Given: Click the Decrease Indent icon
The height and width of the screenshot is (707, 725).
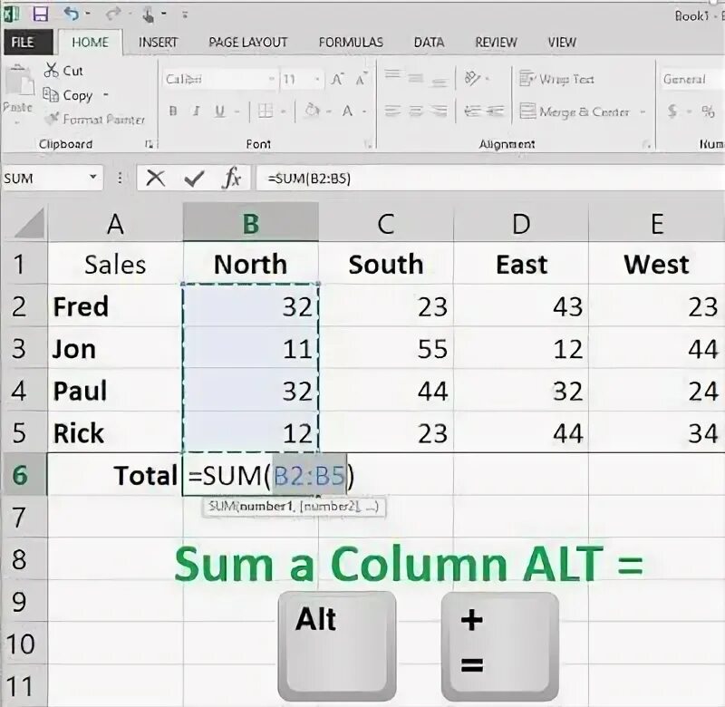Looking at the screenshot, I should [473, 111].
